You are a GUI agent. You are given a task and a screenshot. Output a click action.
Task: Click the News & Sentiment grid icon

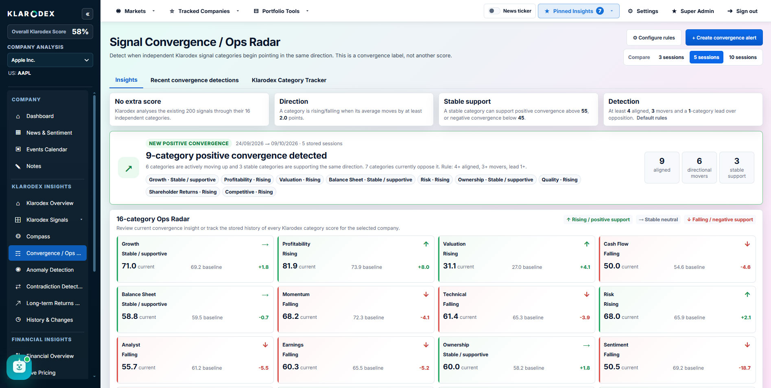[x=18, y=133]
